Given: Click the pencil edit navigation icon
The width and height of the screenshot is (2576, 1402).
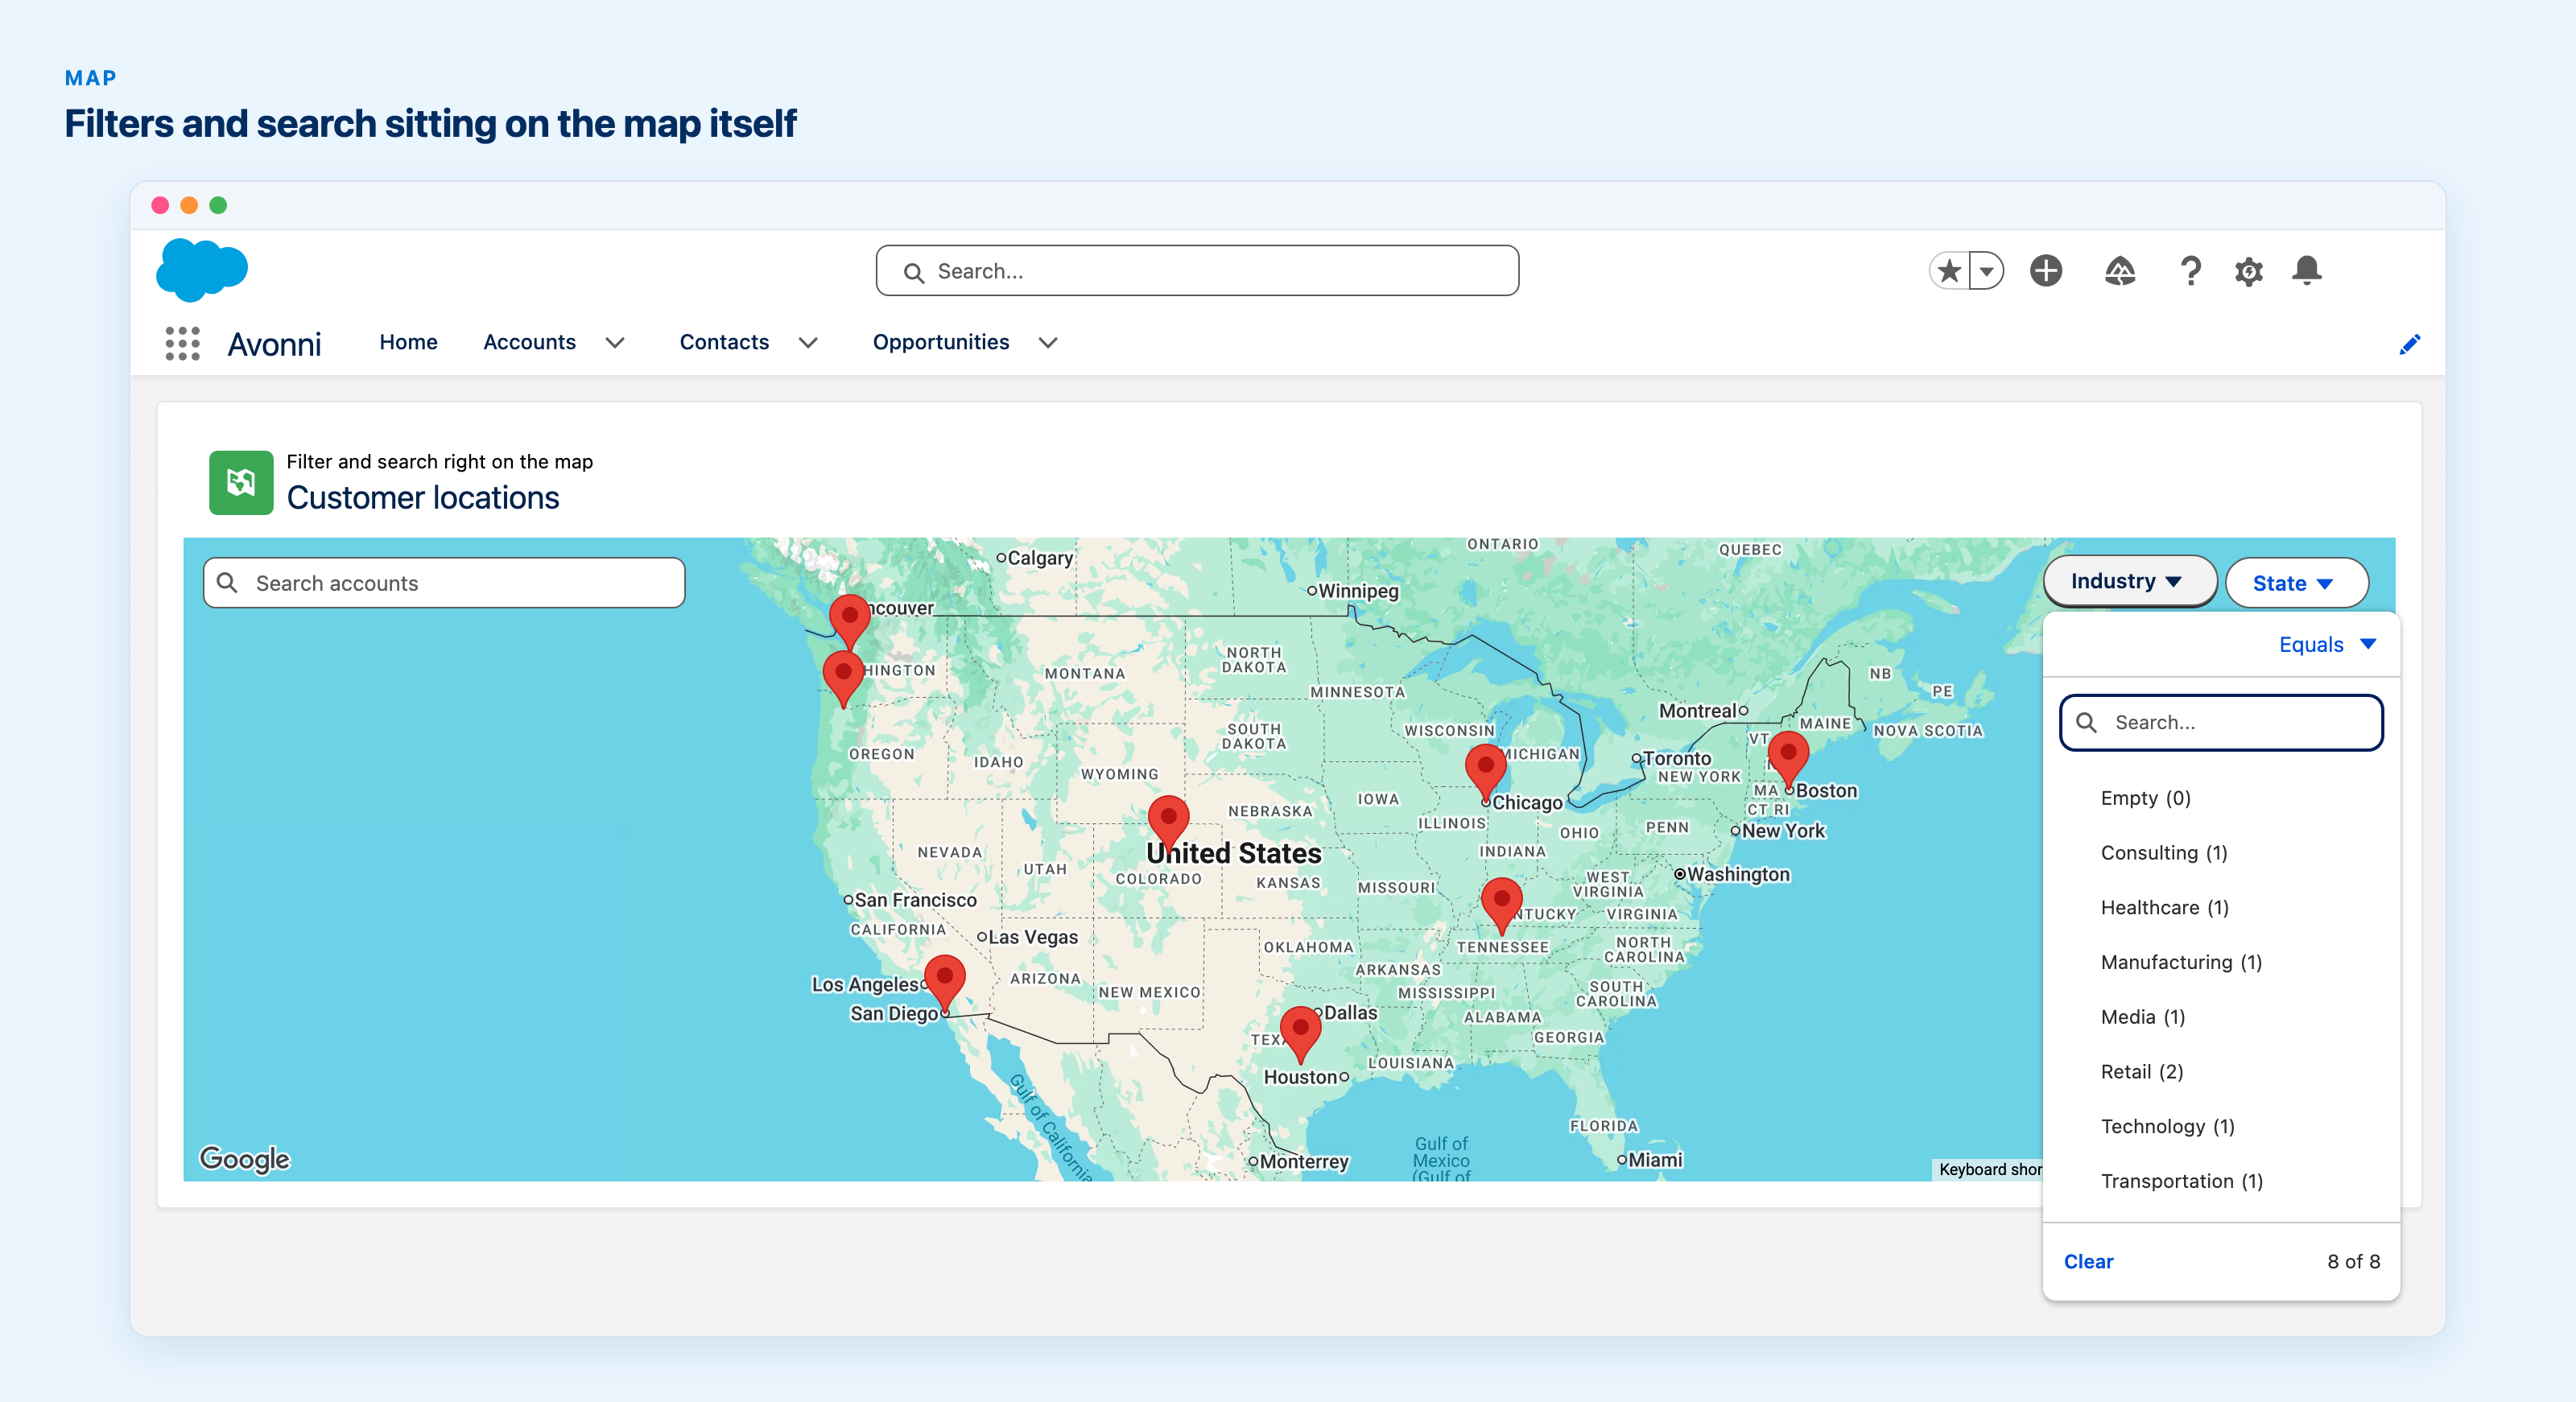Looking at the screenshot, I should (x=2410, y=344).
